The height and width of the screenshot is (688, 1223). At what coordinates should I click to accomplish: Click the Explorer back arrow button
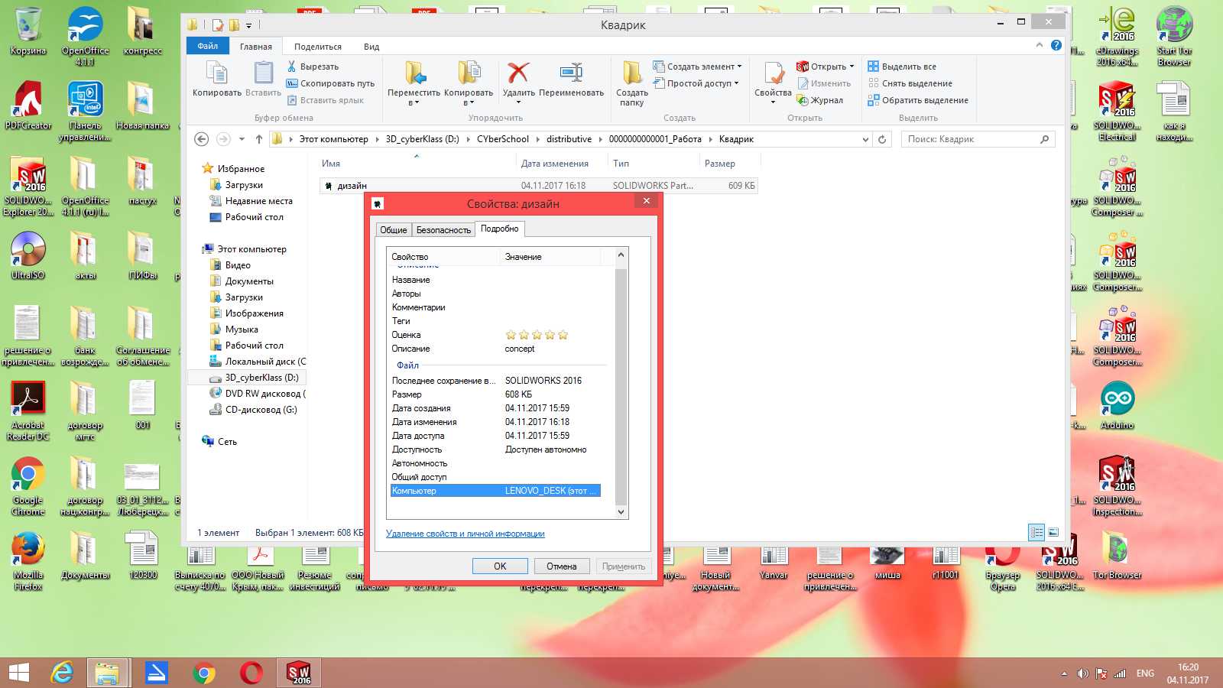[x=201, y=139]
